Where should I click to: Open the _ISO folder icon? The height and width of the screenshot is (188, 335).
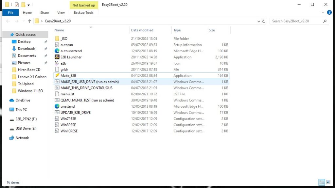coord(57,39)
